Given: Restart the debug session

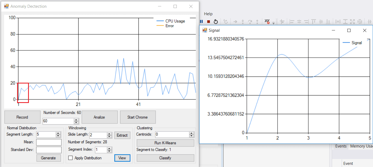Looking at the screenshot, I should pos(216,22).
